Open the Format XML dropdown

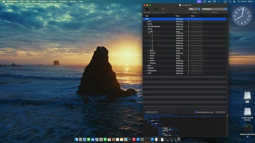194,9
